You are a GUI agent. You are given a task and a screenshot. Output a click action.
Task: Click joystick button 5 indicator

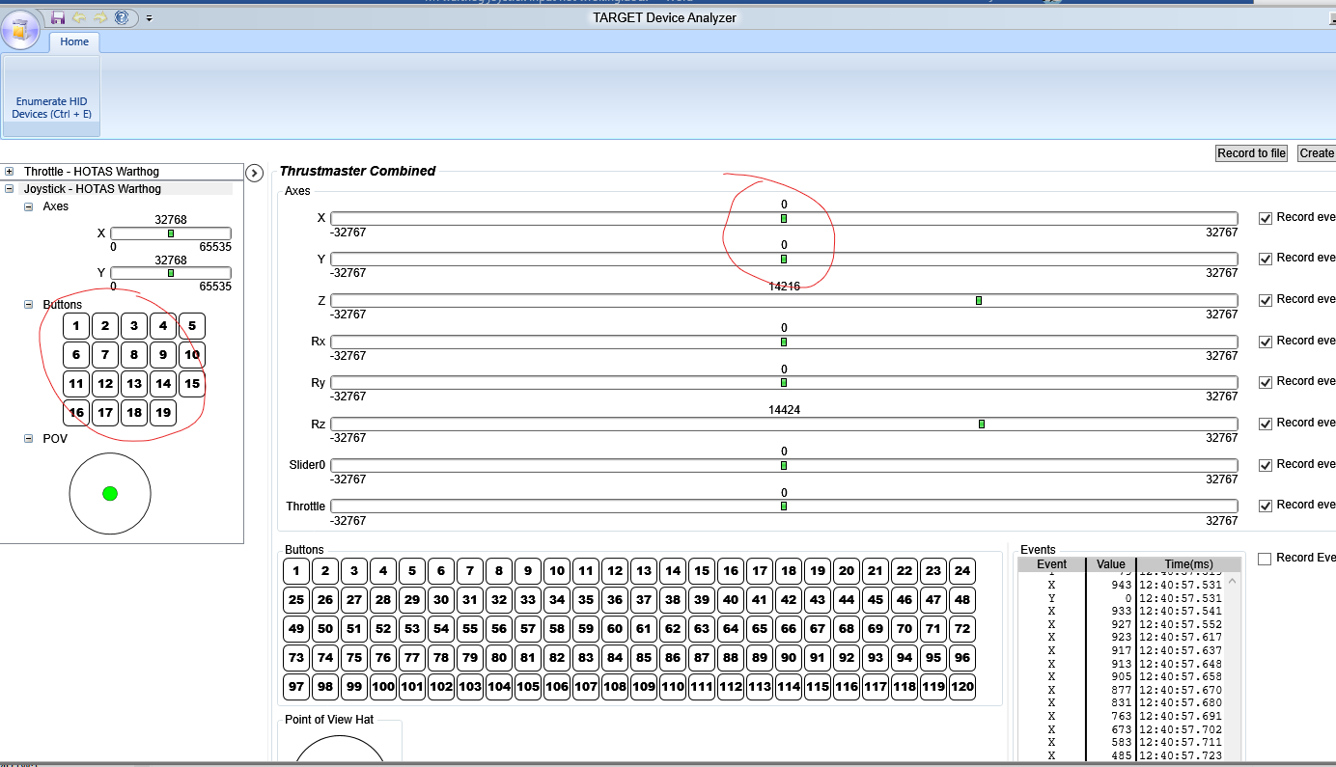coord(192,326)
